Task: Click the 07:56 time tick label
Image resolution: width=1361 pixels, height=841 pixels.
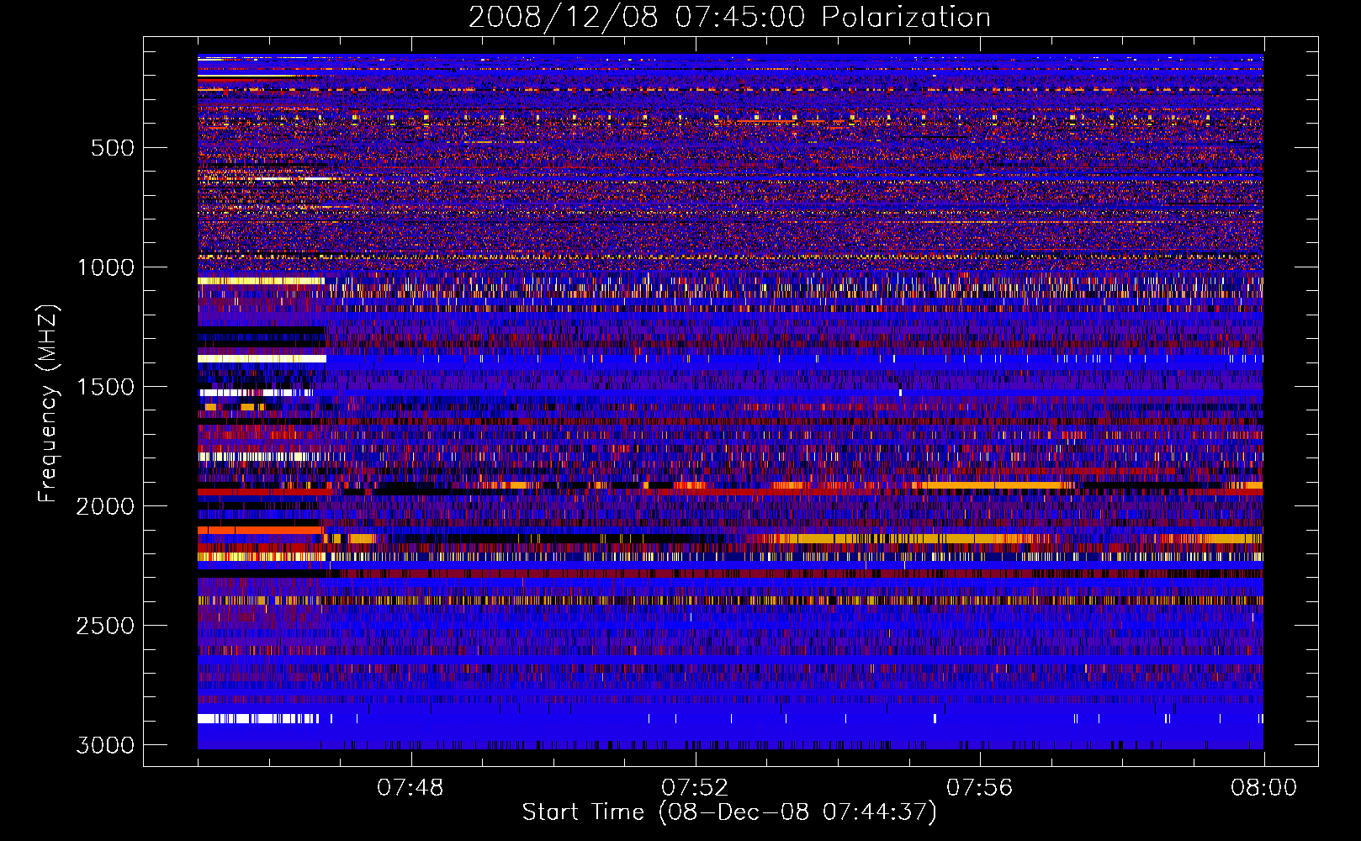Action: 979,788
